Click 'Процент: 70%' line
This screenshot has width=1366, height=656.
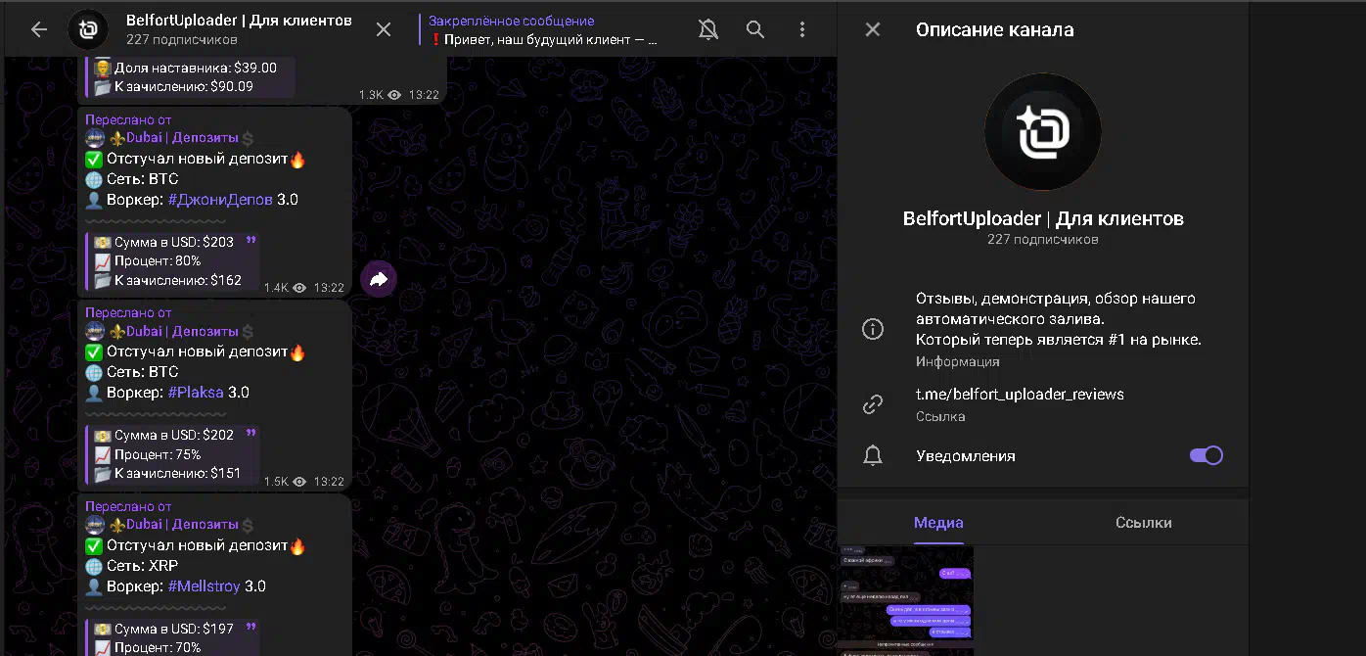pyautogui.click(x=147, y=647)
